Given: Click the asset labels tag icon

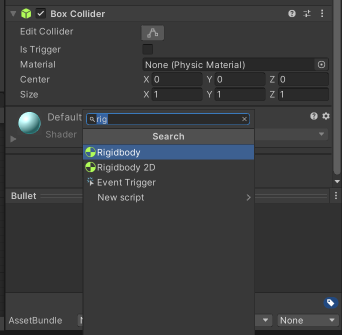Looking at the screenshot, I should (330, 302).
